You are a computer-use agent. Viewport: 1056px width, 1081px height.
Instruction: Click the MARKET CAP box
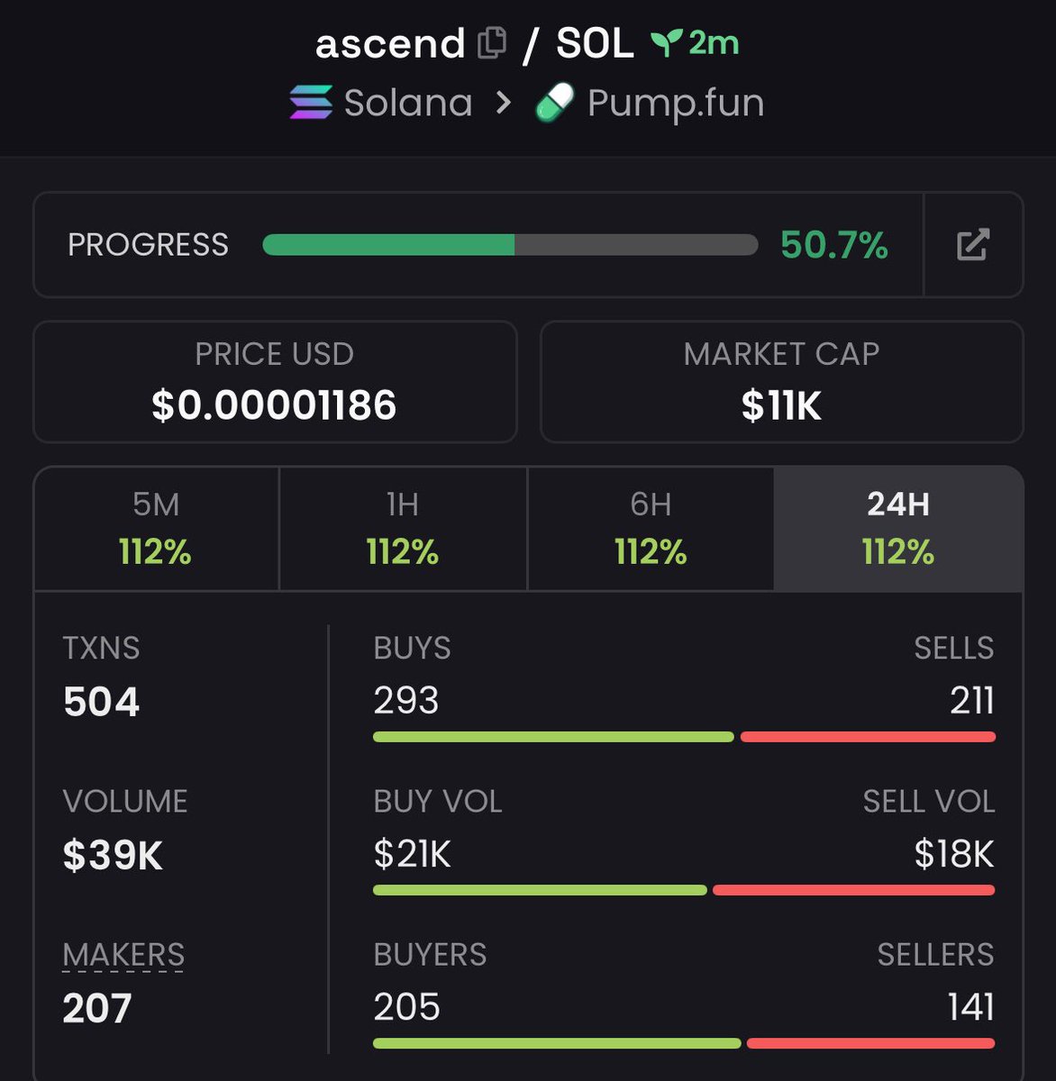point(781,382)
